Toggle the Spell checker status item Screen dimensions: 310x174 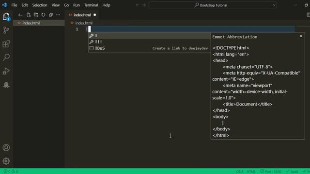click(292, 172)
